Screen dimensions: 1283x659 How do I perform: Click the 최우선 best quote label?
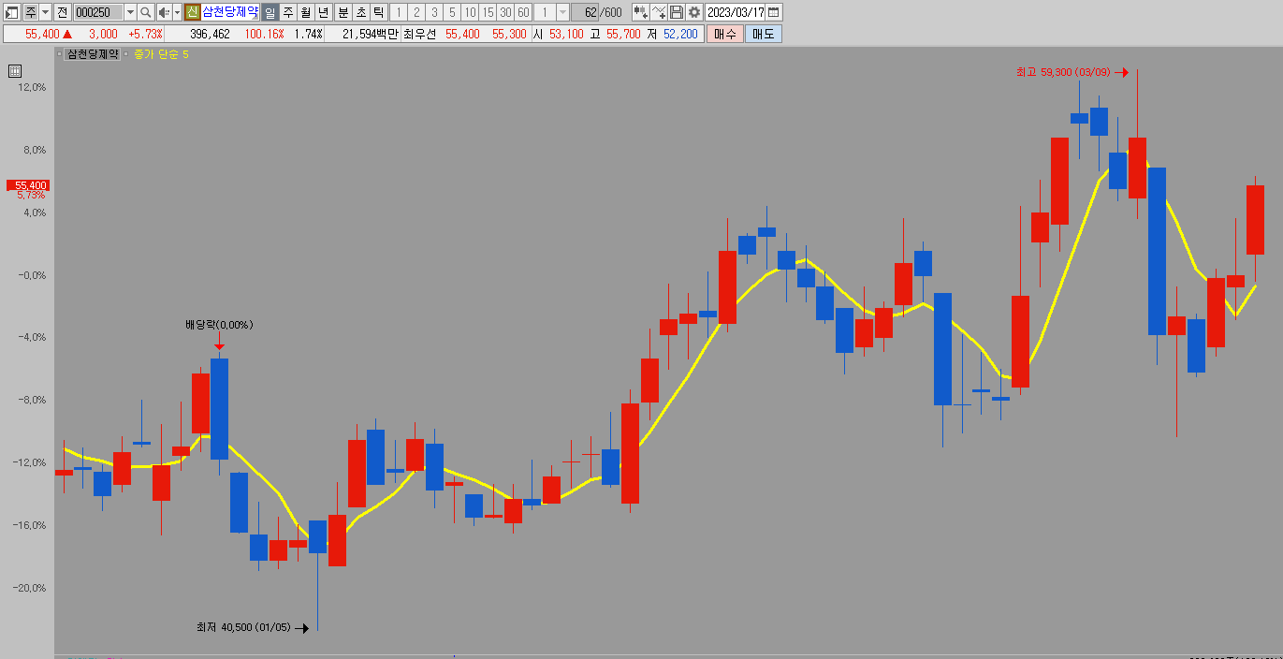420,34
